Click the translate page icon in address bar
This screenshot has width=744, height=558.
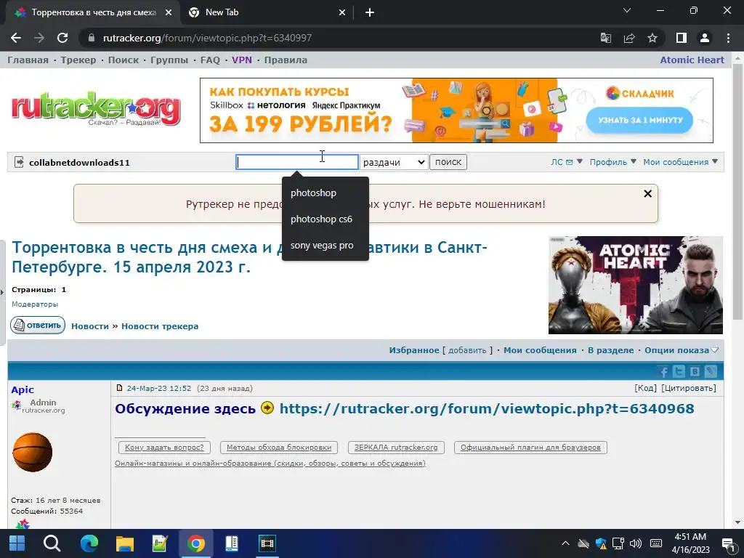click(x=606, y=38)
